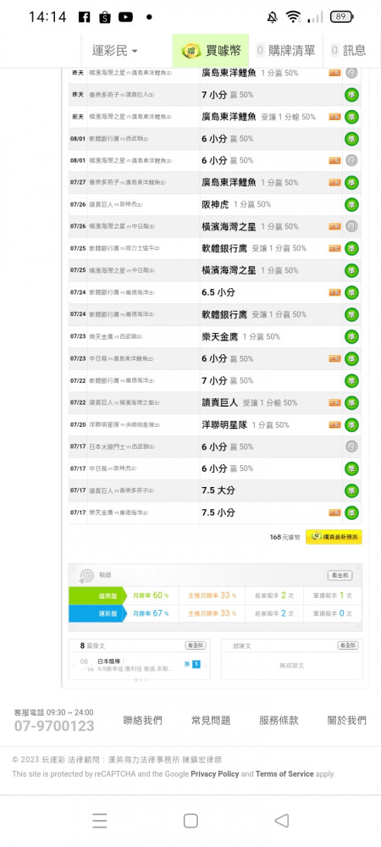Click 看全部 in the 感謝文 panel
Viewport: 381px width, 847px height.
click(x=348, y=645)
